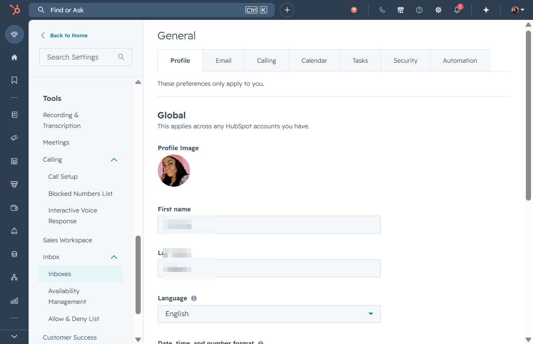Go to Home via sidebar house icon
533x344 pixels.
pyautogui.click(x=14, y=57)
